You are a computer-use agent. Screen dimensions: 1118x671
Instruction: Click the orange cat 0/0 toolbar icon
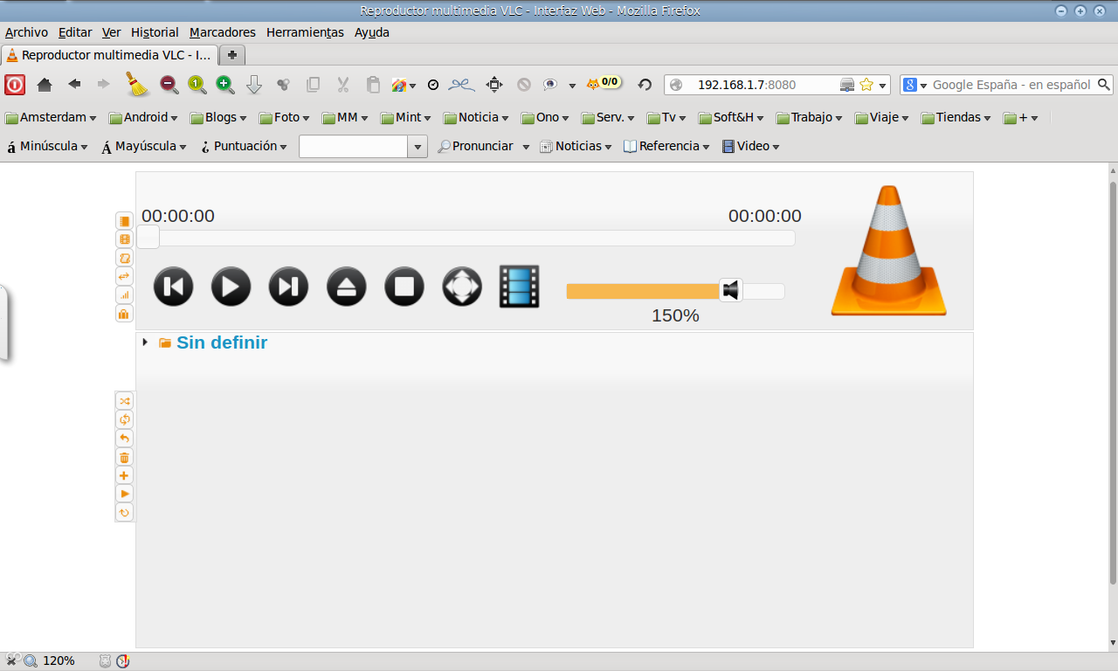[603, 83]
